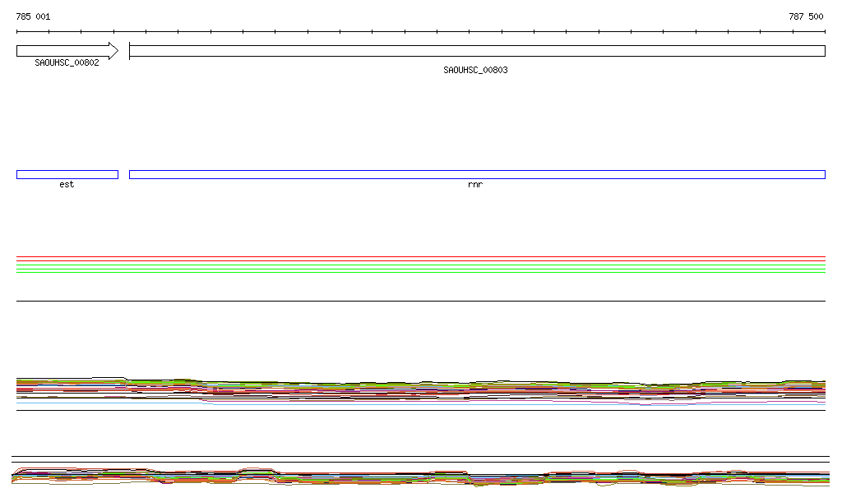
Task: Click the 785 001 start coordinate
Action: [33, 16]
